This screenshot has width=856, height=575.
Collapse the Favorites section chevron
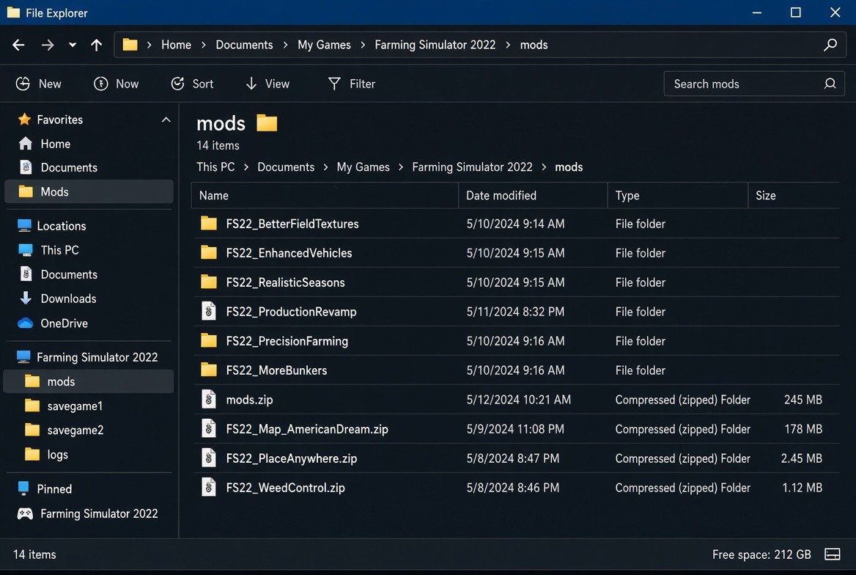tap(166, 120)
